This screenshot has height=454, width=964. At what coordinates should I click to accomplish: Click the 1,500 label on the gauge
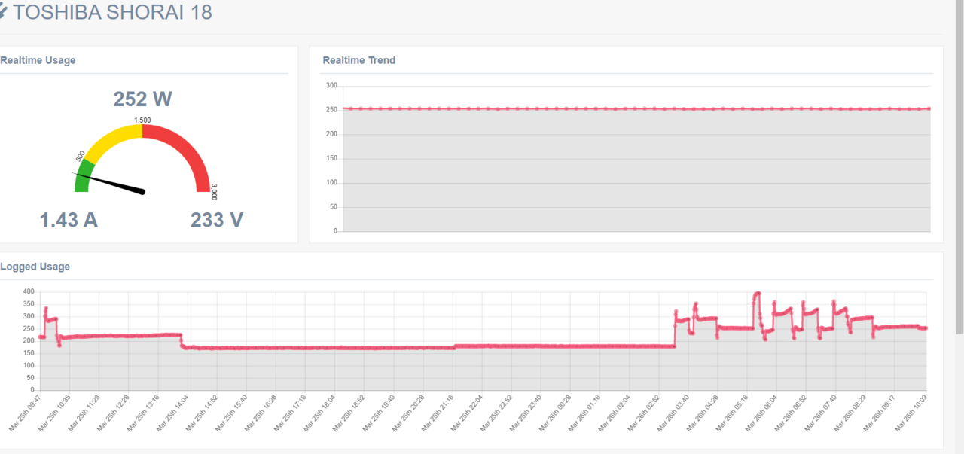pos(142,120)
